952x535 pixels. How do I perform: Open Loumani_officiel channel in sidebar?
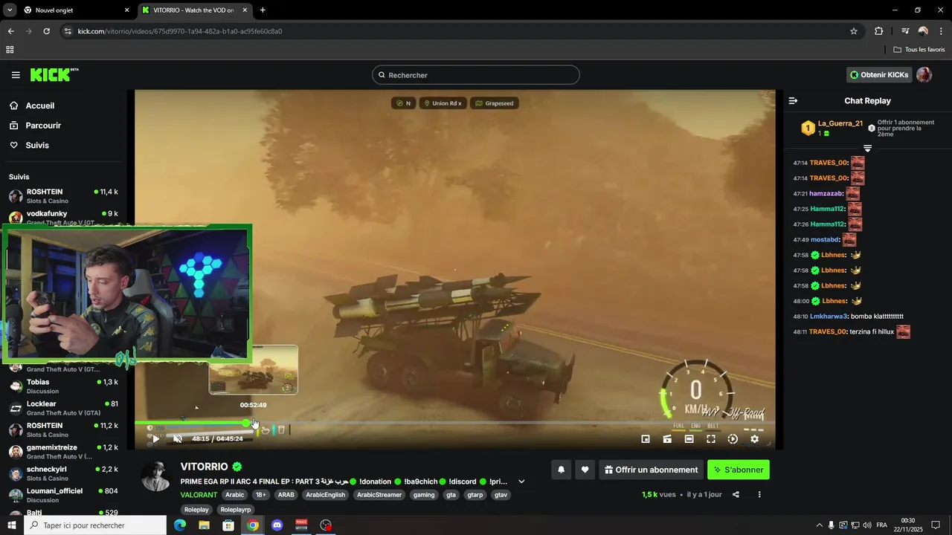click(x=63, y=495)
